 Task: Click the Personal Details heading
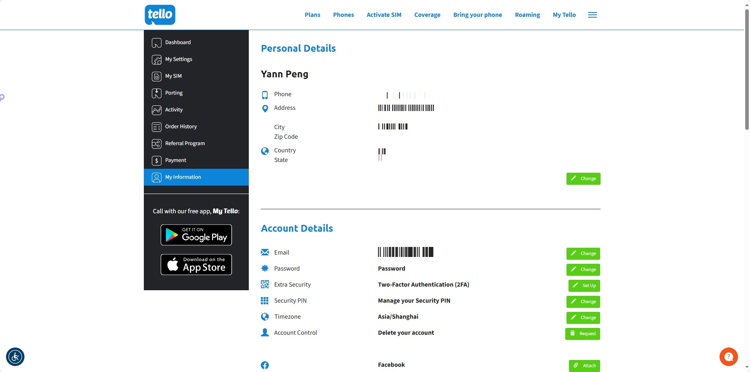[x=298, y=49]
